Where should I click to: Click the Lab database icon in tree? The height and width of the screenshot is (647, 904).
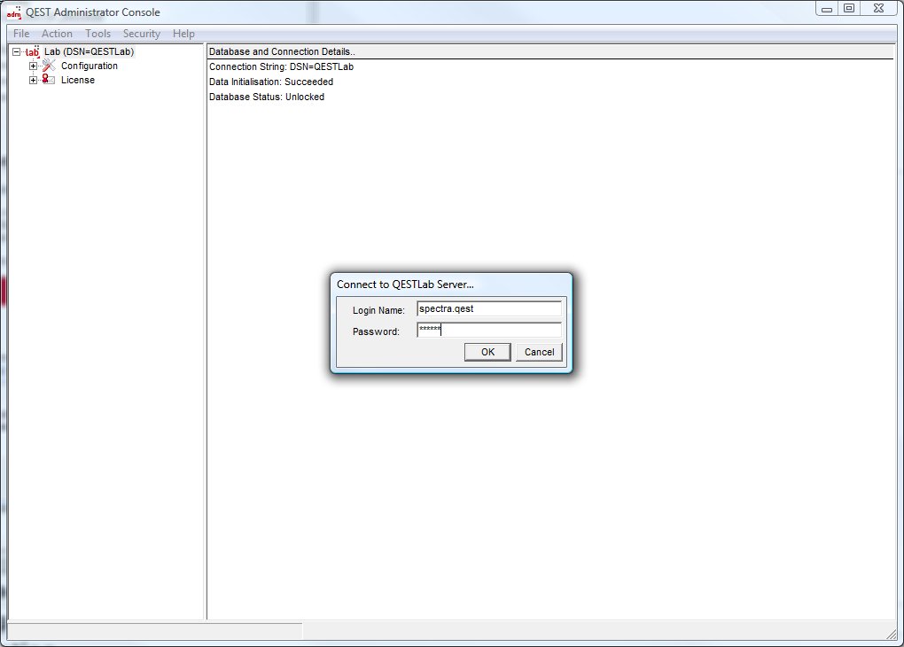[32, 51]
